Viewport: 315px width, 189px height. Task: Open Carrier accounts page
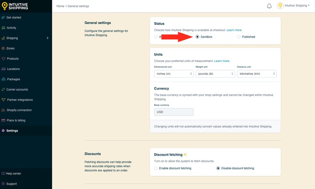click(17, 89)
